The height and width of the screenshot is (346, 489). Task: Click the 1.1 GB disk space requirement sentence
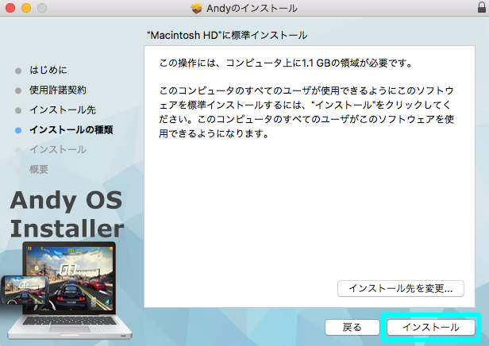pyautogui.click(x=286, y=63)
